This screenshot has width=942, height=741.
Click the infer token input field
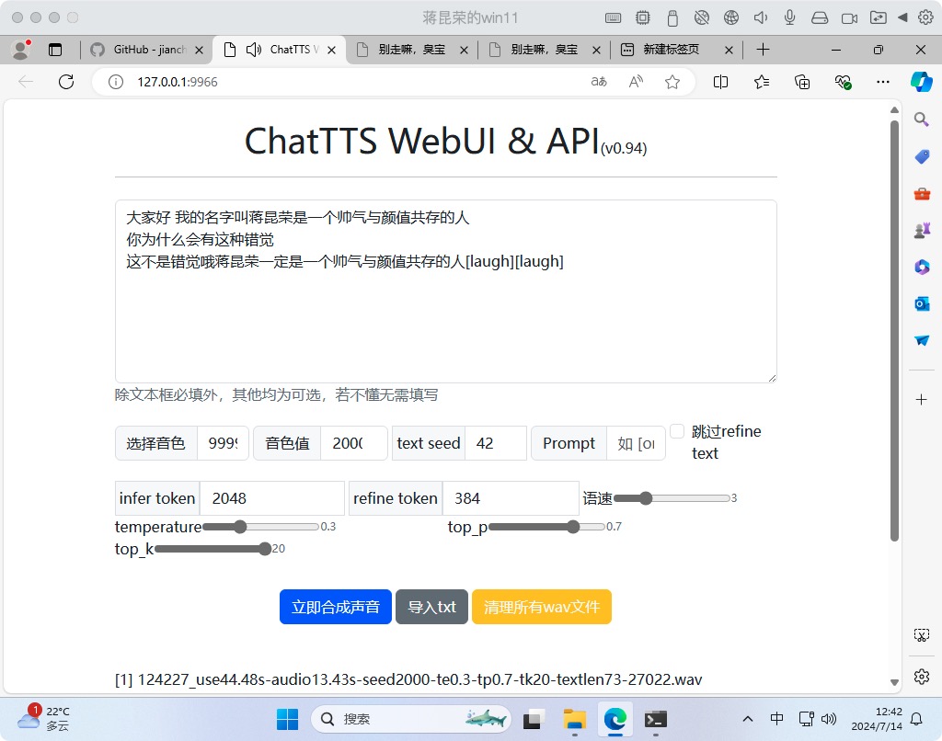click(x=272, y=498)
